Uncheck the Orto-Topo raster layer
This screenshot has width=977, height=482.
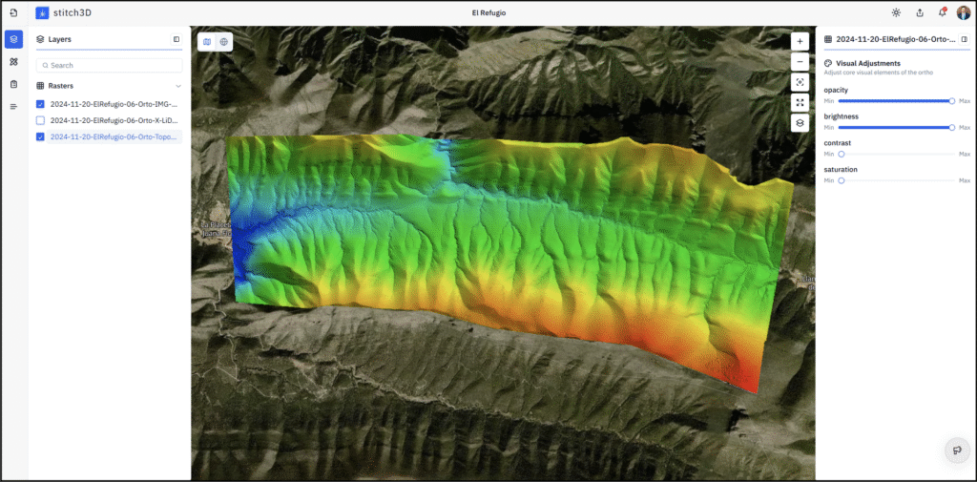[x=40, y=136]
